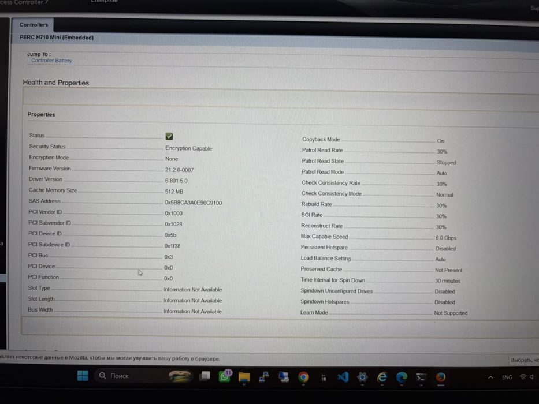Select PCI Device ID value 0x5b

(x=170, y=235)
